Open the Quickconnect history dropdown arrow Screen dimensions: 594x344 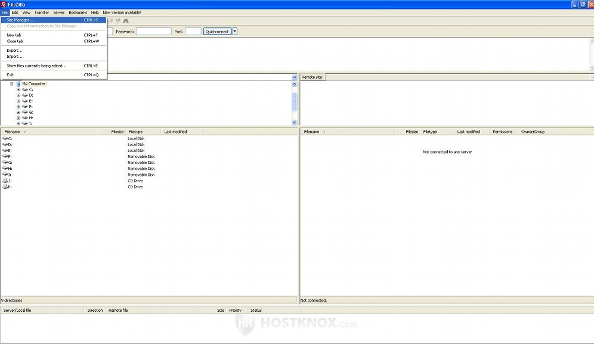click(235, 32)
